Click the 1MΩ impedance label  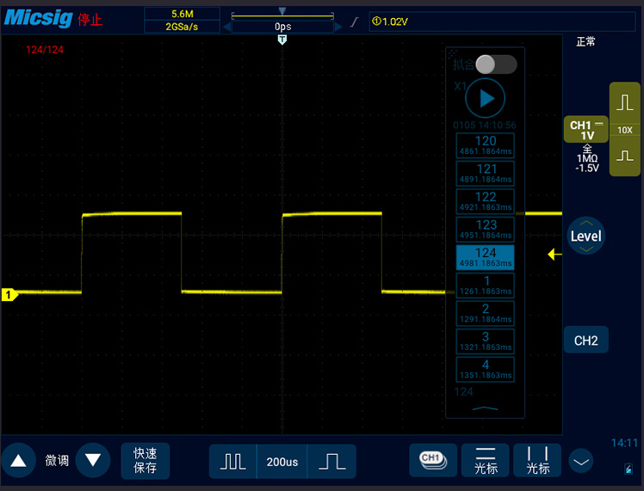coord(587,158)
